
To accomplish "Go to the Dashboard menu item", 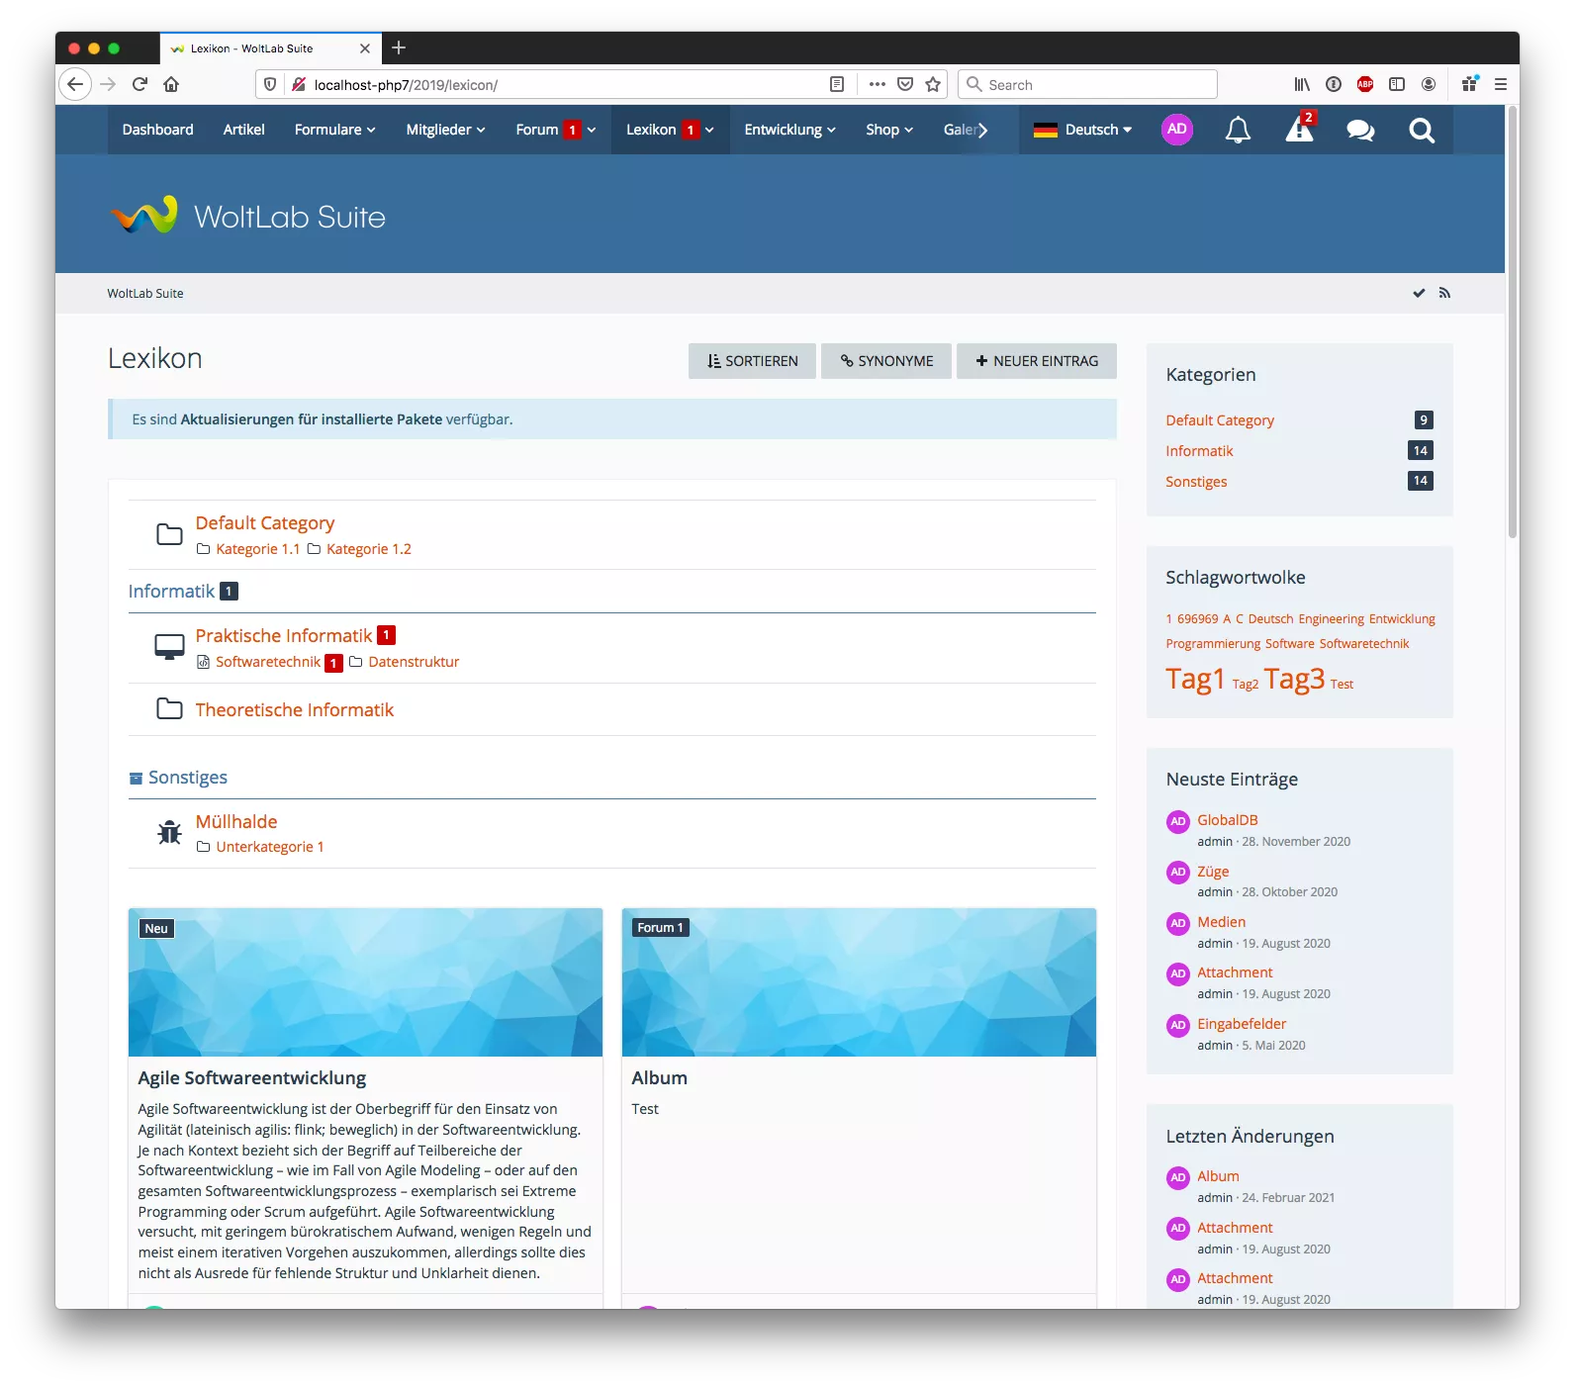I will (x=157, y=130).
